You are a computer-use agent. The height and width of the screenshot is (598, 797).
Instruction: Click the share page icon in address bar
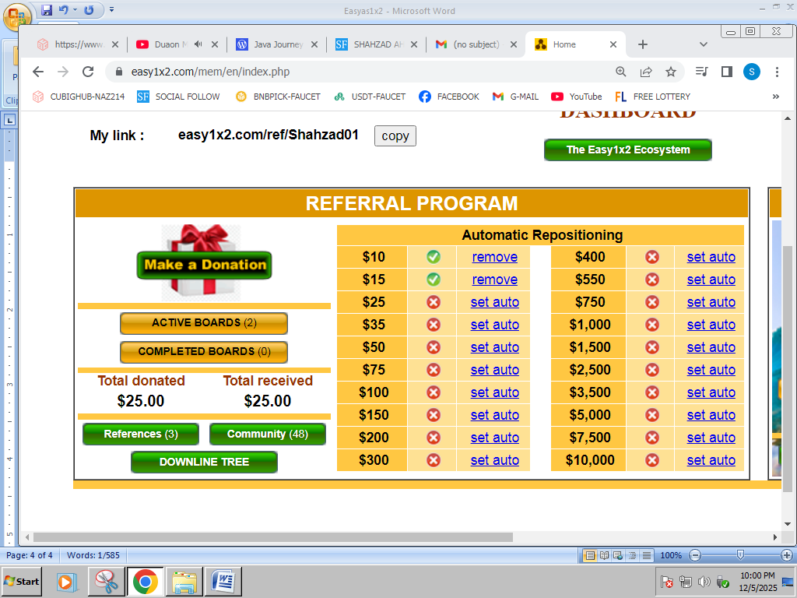645,72
